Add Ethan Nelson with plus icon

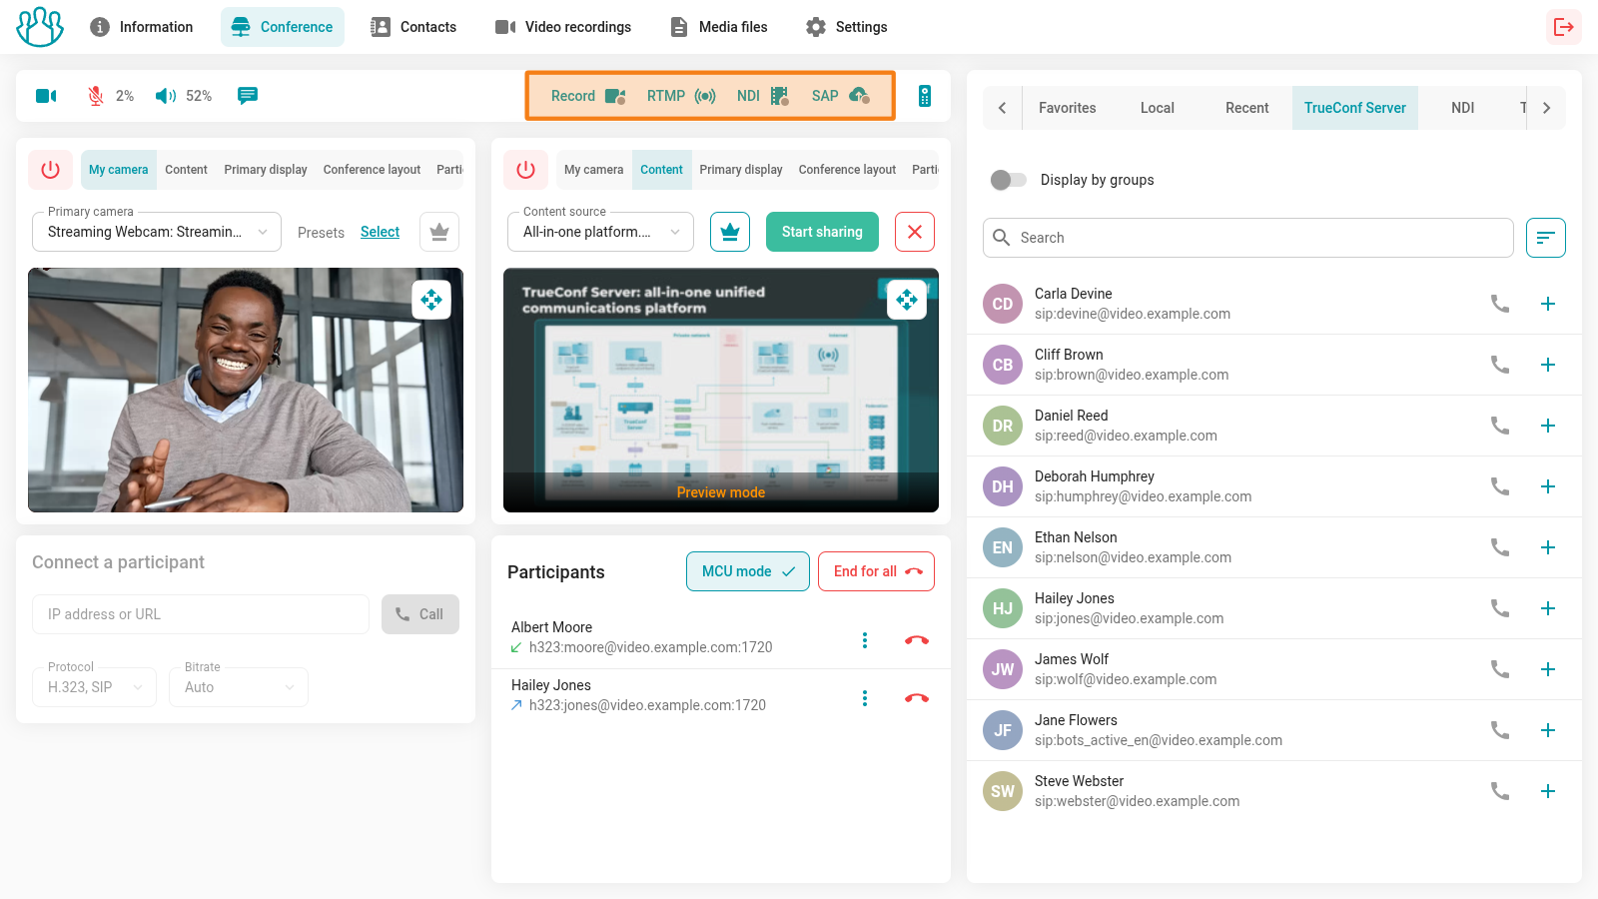coord(1548,547)
